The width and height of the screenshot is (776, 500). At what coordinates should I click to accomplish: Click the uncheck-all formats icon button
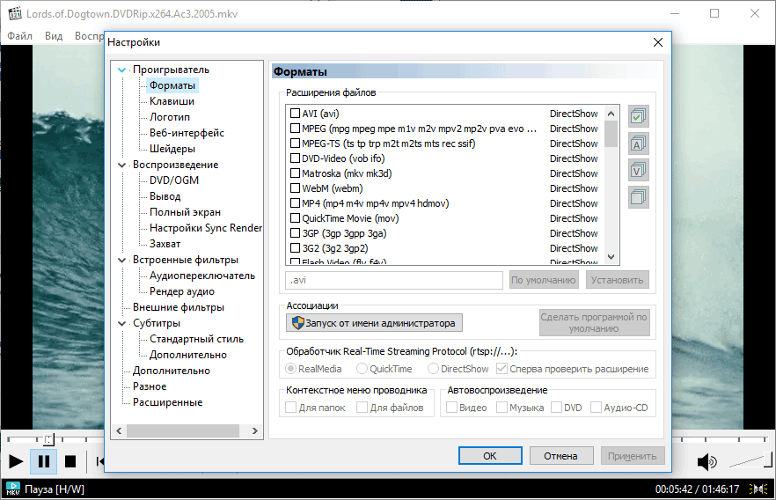(639, 197)
